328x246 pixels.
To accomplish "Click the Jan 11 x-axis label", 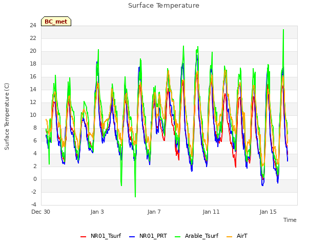I will 211,212.
